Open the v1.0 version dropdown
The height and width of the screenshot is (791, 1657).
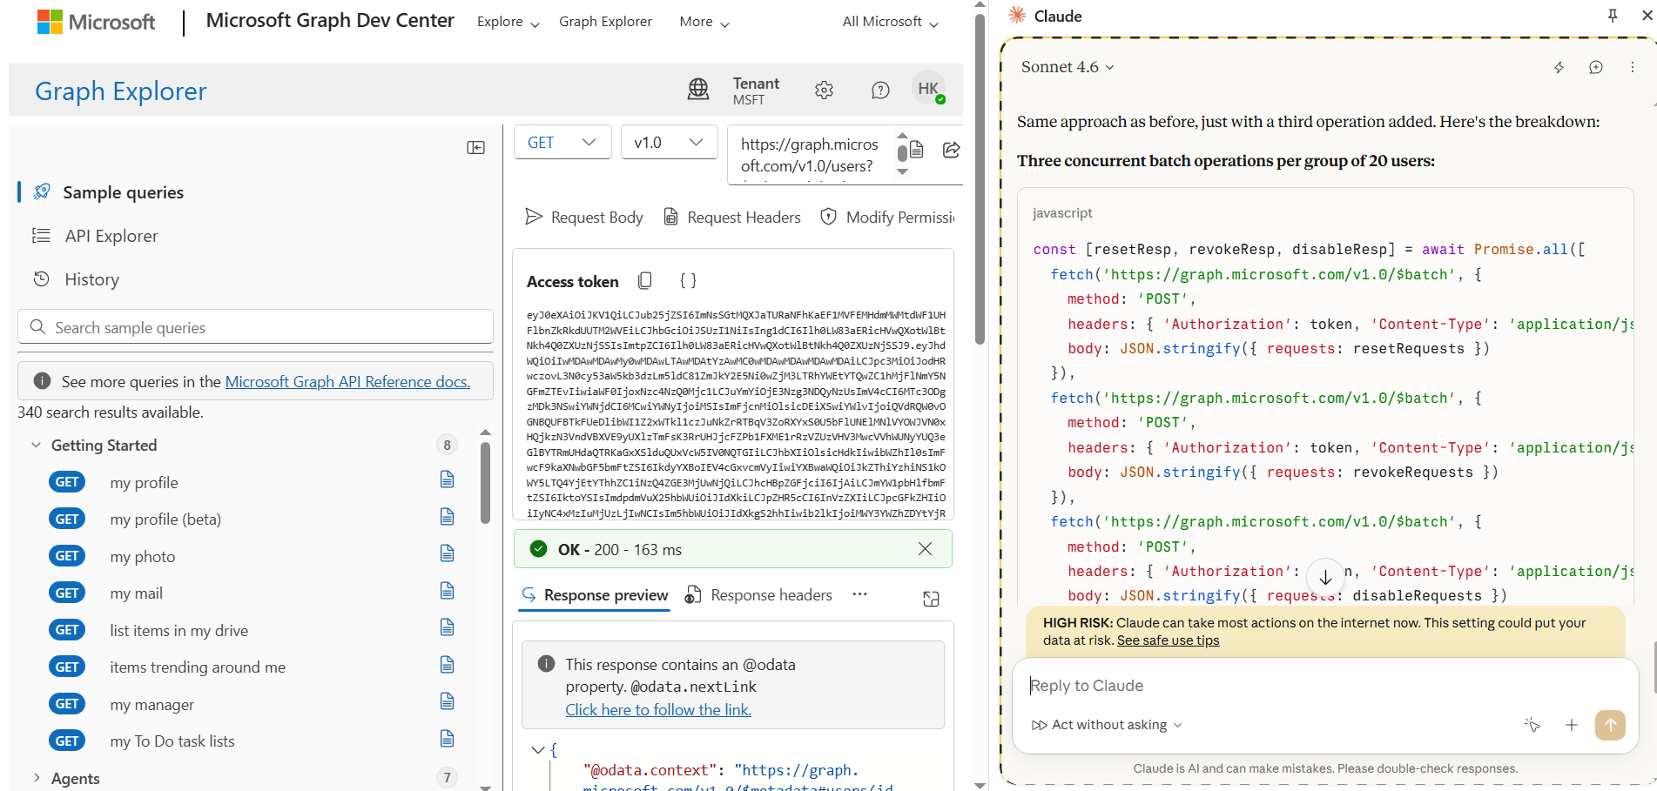click(669, 142)
